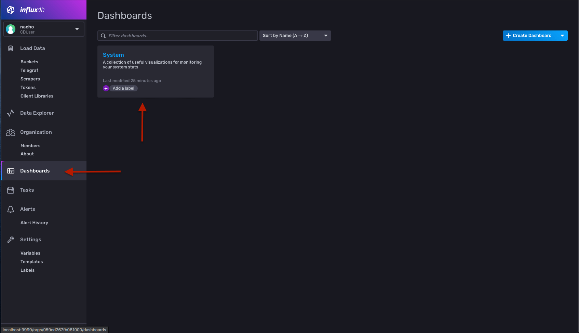Image resolution: width=579 pixels, height=333 pixels.
Task: Click the Alerts bell icon
Action: 11,209
